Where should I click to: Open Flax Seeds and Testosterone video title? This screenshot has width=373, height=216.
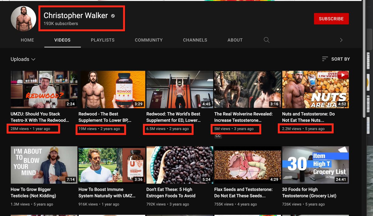[x=243, y=193]
